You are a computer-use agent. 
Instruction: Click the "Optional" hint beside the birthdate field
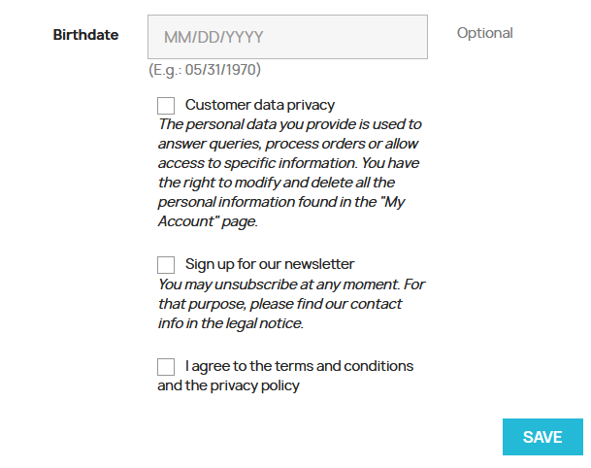tap(484, 33)
